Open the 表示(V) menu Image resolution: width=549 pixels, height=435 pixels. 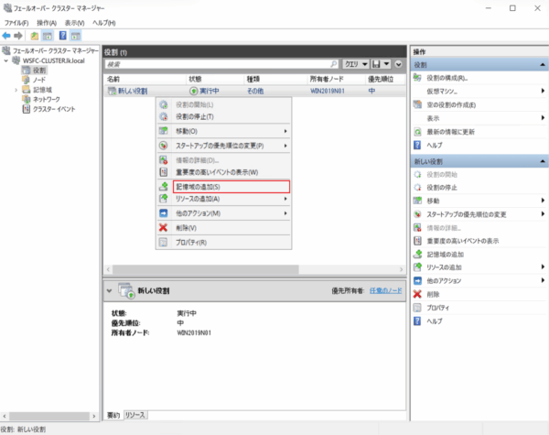click(x=75, y=23)
